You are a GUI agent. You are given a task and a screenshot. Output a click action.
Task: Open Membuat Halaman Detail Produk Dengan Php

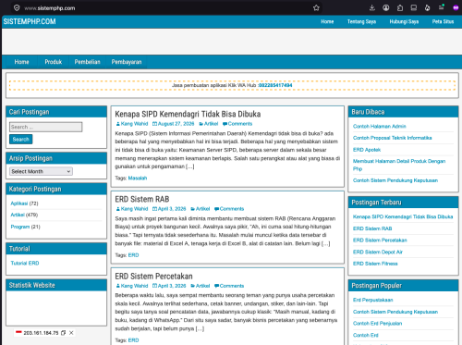click(x=399, y=165)
